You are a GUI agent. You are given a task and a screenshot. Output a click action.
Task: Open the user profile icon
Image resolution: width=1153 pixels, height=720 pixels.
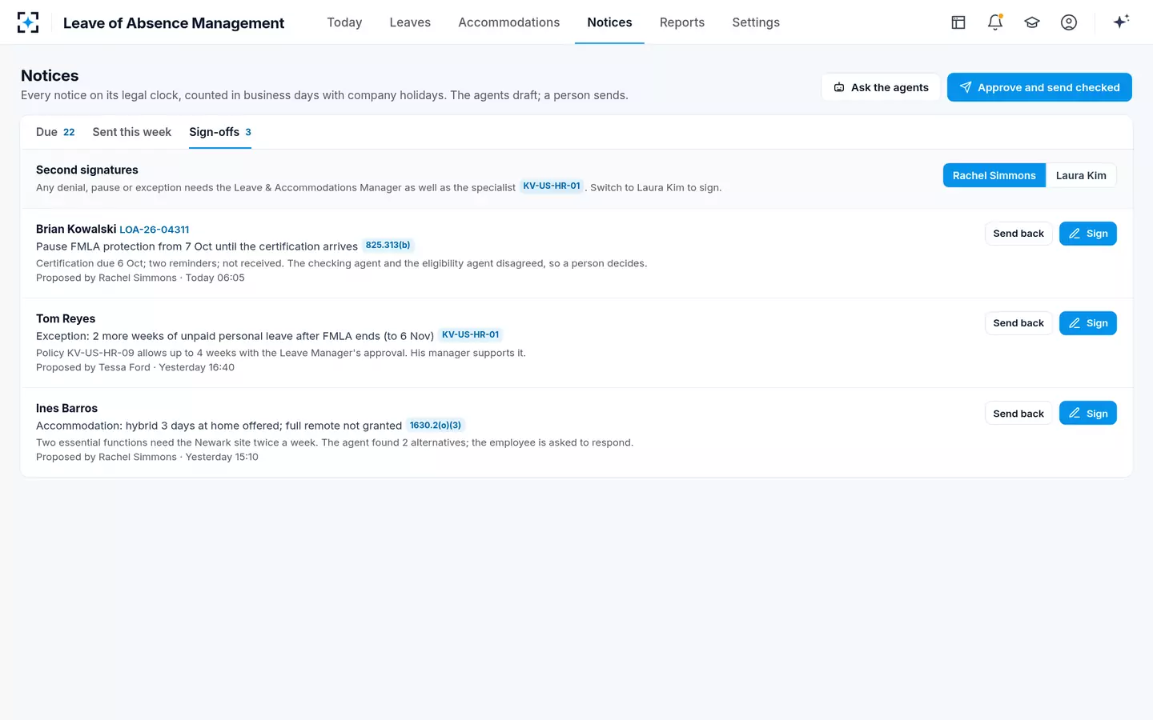coord(1069,22)
